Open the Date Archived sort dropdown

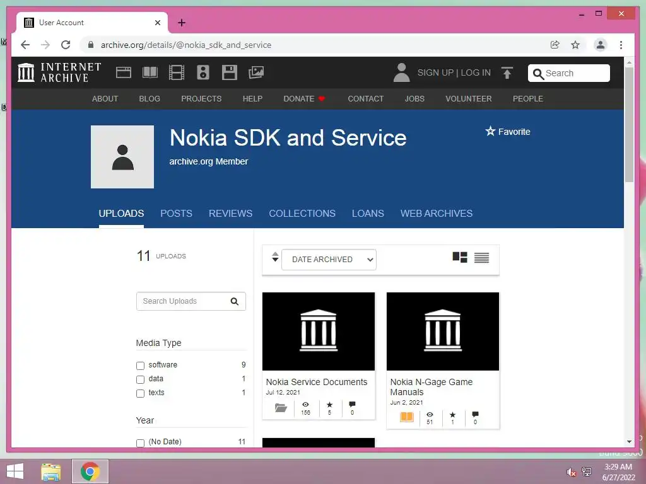[x=329, y=259]
